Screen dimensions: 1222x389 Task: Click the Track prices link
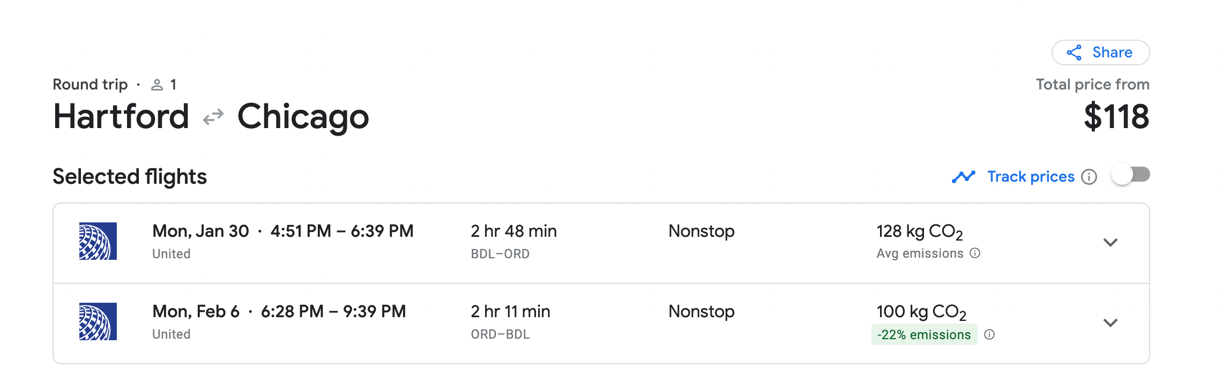(1031, 177)
